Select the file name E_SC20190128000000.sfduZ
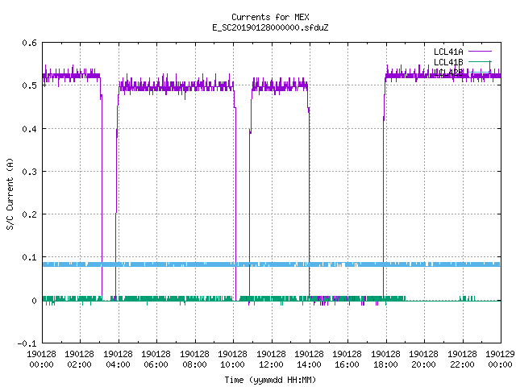Image resolution: width=516 pixels, height=387 pixels. (x=270, y=27)
